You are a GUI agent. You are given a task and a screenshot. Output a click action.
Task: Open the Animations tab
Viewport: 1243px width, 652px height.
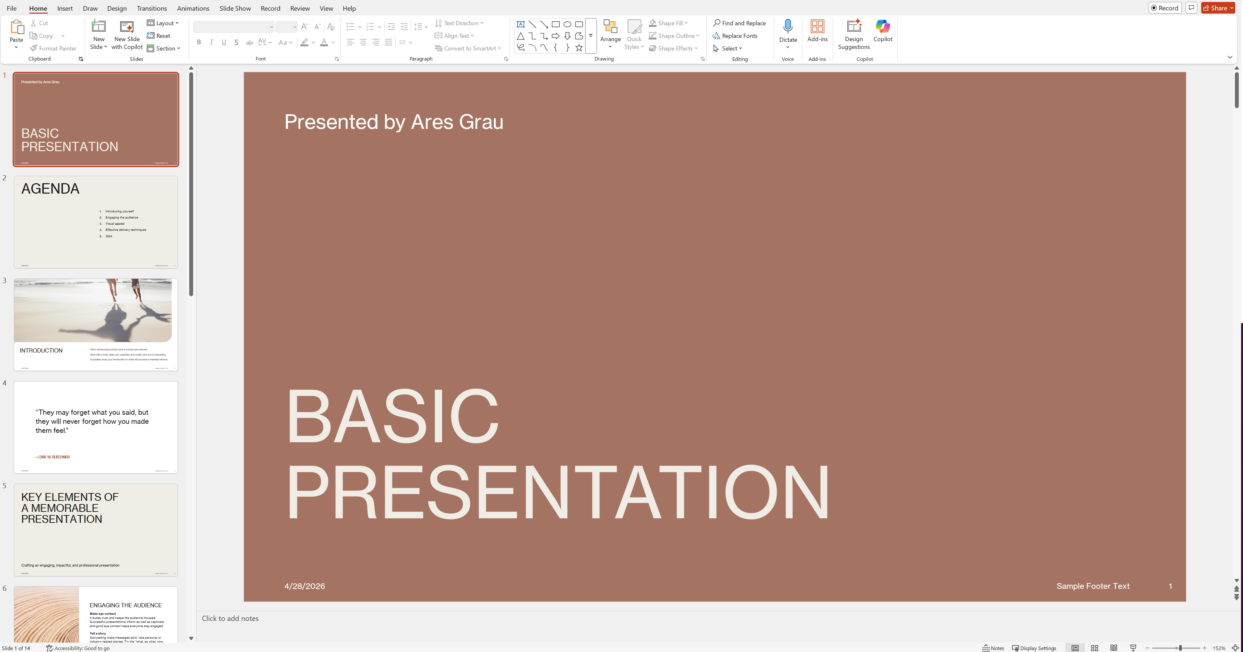point(193,8)
